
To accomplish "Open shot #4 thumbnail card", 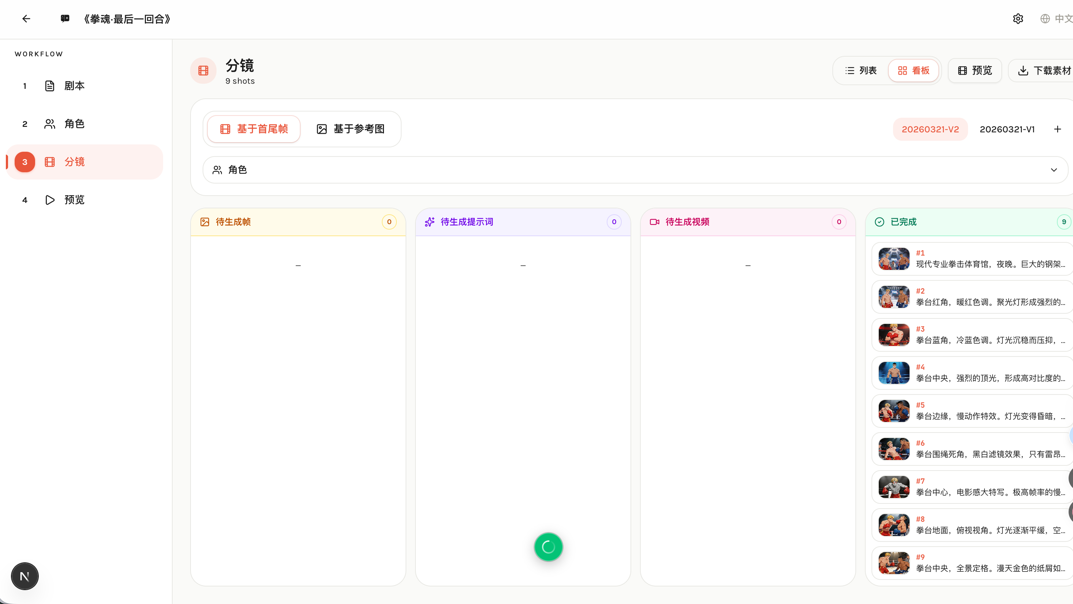I will [x=893, y=373].
